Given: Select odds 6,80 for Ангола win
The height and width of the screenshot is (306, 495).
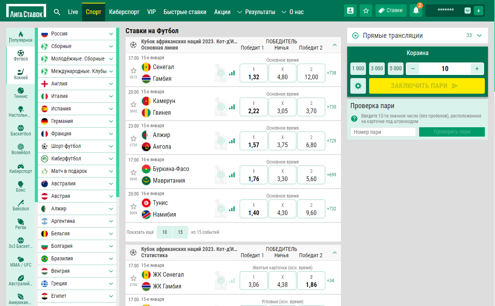Looking at the screenshot, I should coord(311,141).
